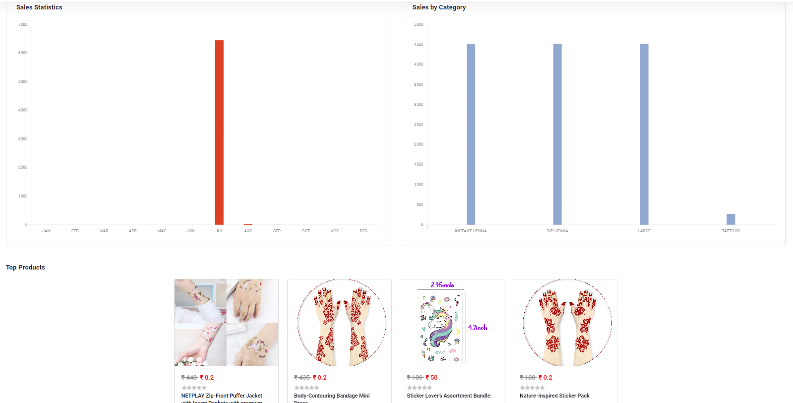The image size is (793, 403).
Task: Click the Sales Statistics chart heading
Action: [x=39, y=7]
